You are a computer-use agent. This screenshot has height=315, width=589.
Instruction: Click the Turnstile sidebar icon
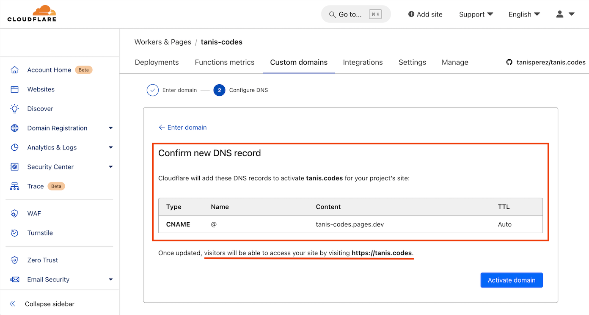[14, 232]
